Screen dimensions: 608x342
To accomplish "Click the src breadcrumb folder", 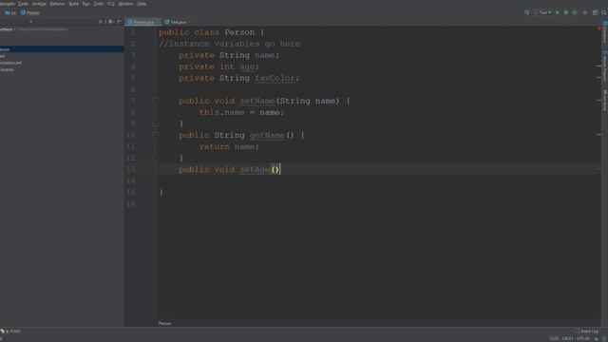I will [10, 12].
